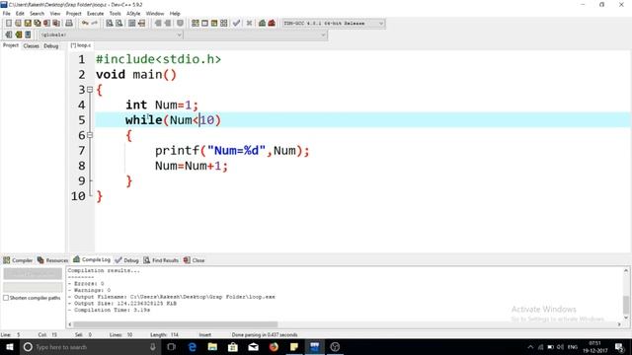Open the Resources bottom tab
The image size is (632, 355).
(x=52, y=260)
